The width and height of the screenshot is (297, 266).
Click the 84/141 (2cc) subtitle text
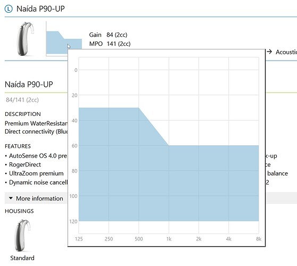click(x=22, y=100)
